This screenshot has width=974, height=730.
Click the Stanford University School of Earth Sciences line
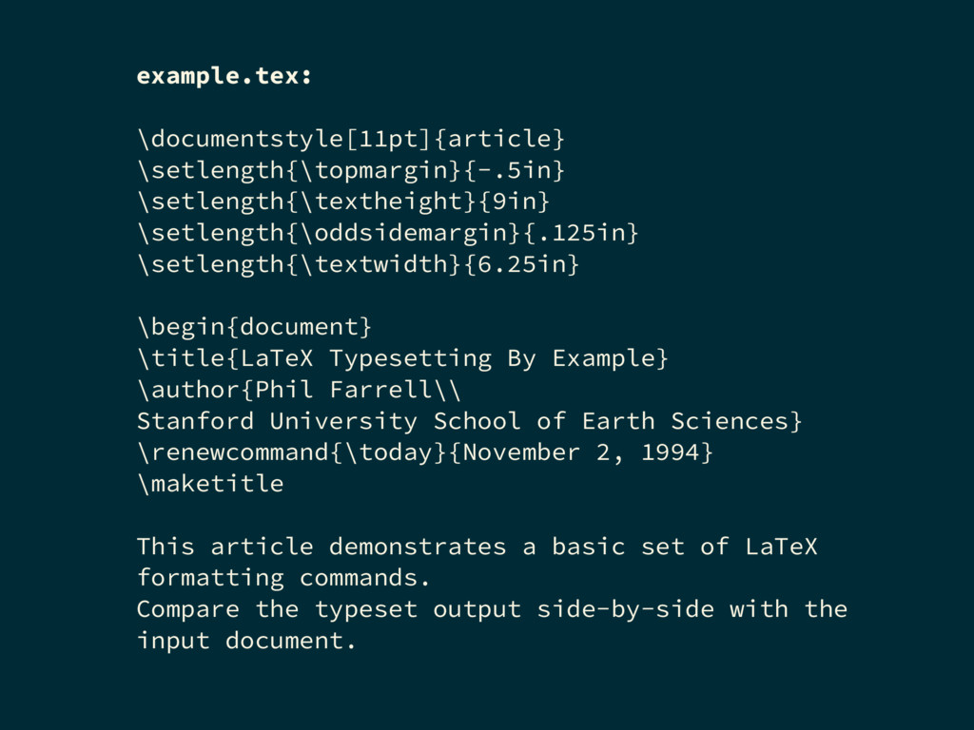pos(470,421)
